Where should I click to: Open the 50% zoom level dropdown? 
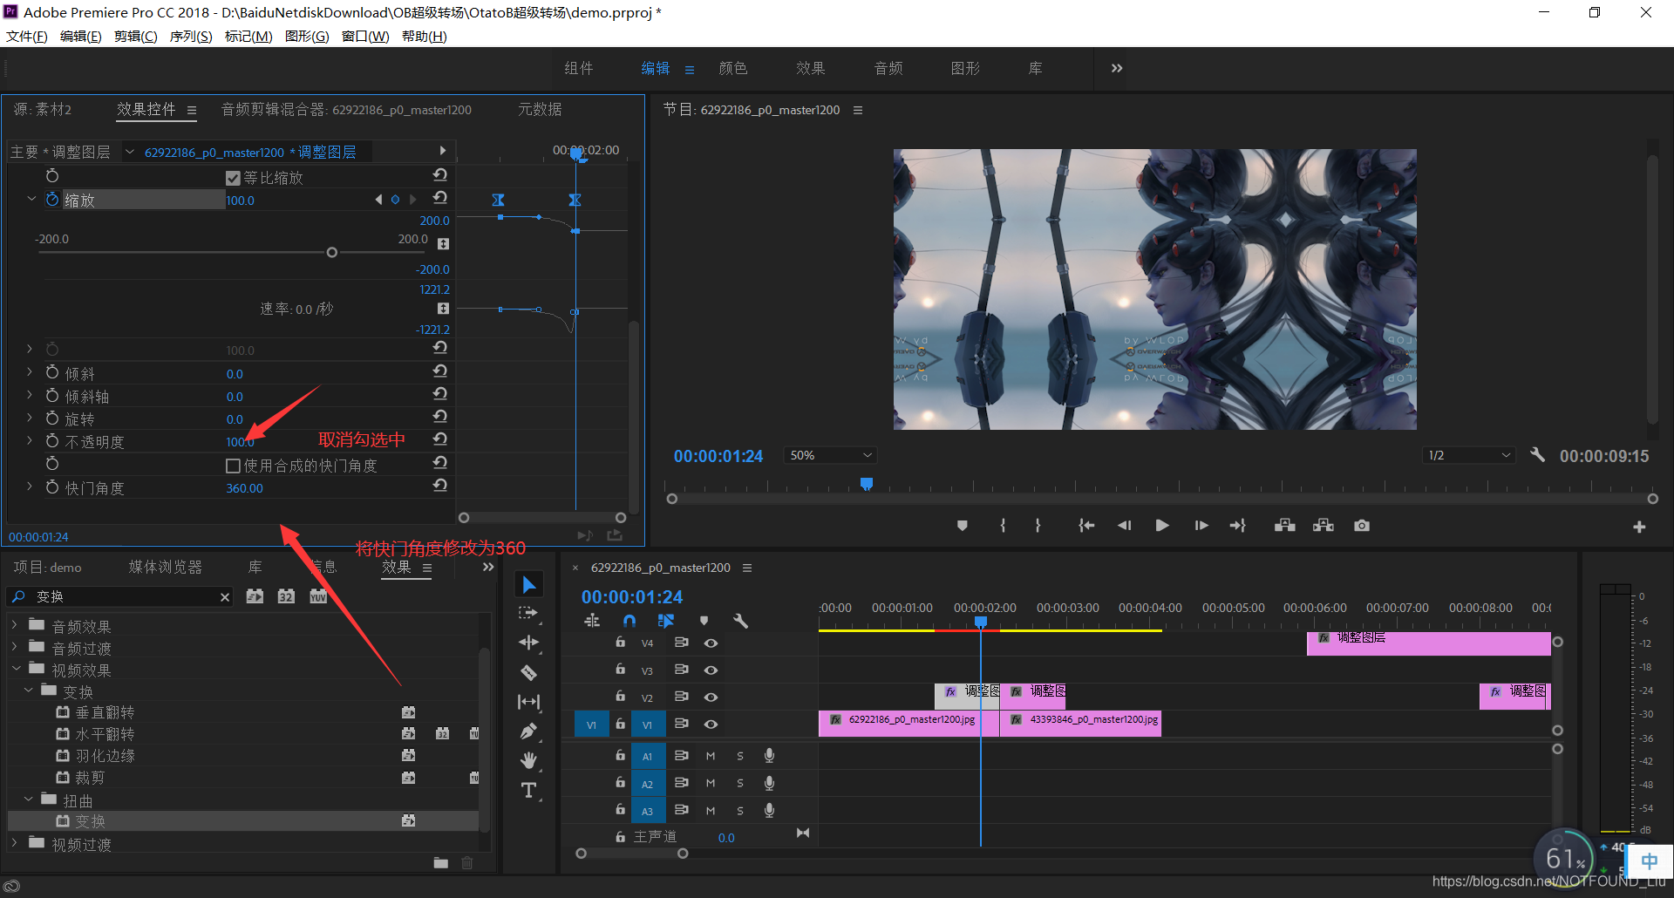coord(830,455)
